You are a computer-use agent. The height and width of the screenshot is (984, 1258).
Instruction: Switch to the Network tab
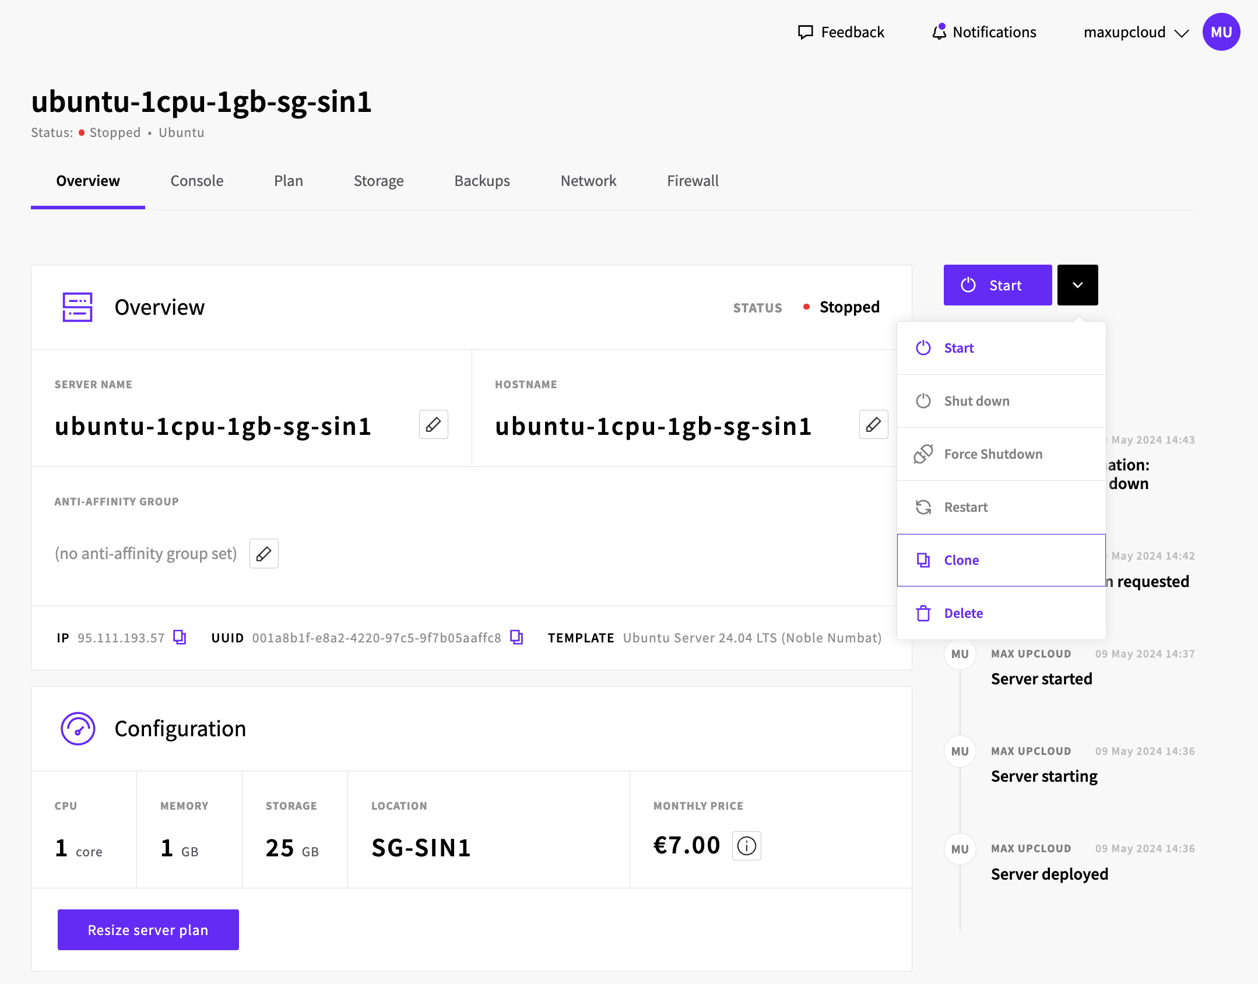click(589, 181)
